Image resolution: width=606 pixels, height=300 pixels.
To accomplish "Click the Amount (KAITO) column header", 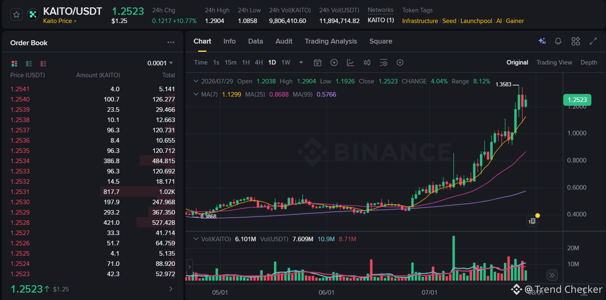I will click(98, 75).
